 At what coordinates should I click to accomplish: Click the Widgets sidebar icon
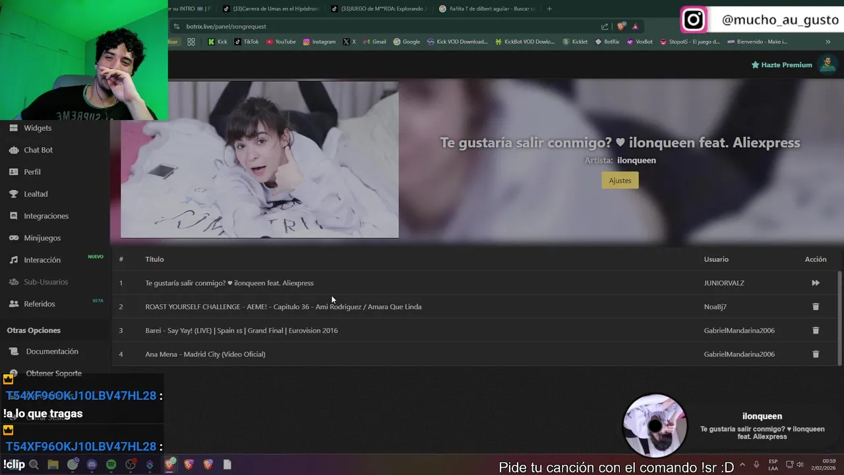click(x=13, y=128)
